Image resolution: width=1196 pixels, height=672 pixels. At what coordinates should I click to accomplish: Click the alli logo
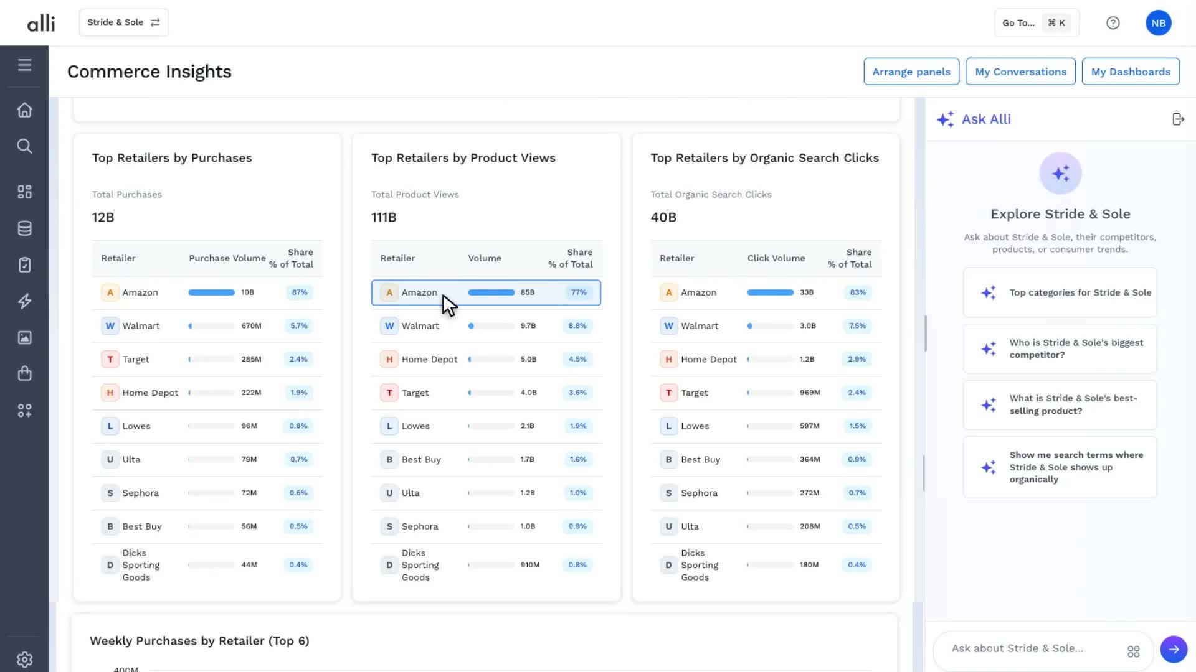pyautogui.click(x=41, y=23)
